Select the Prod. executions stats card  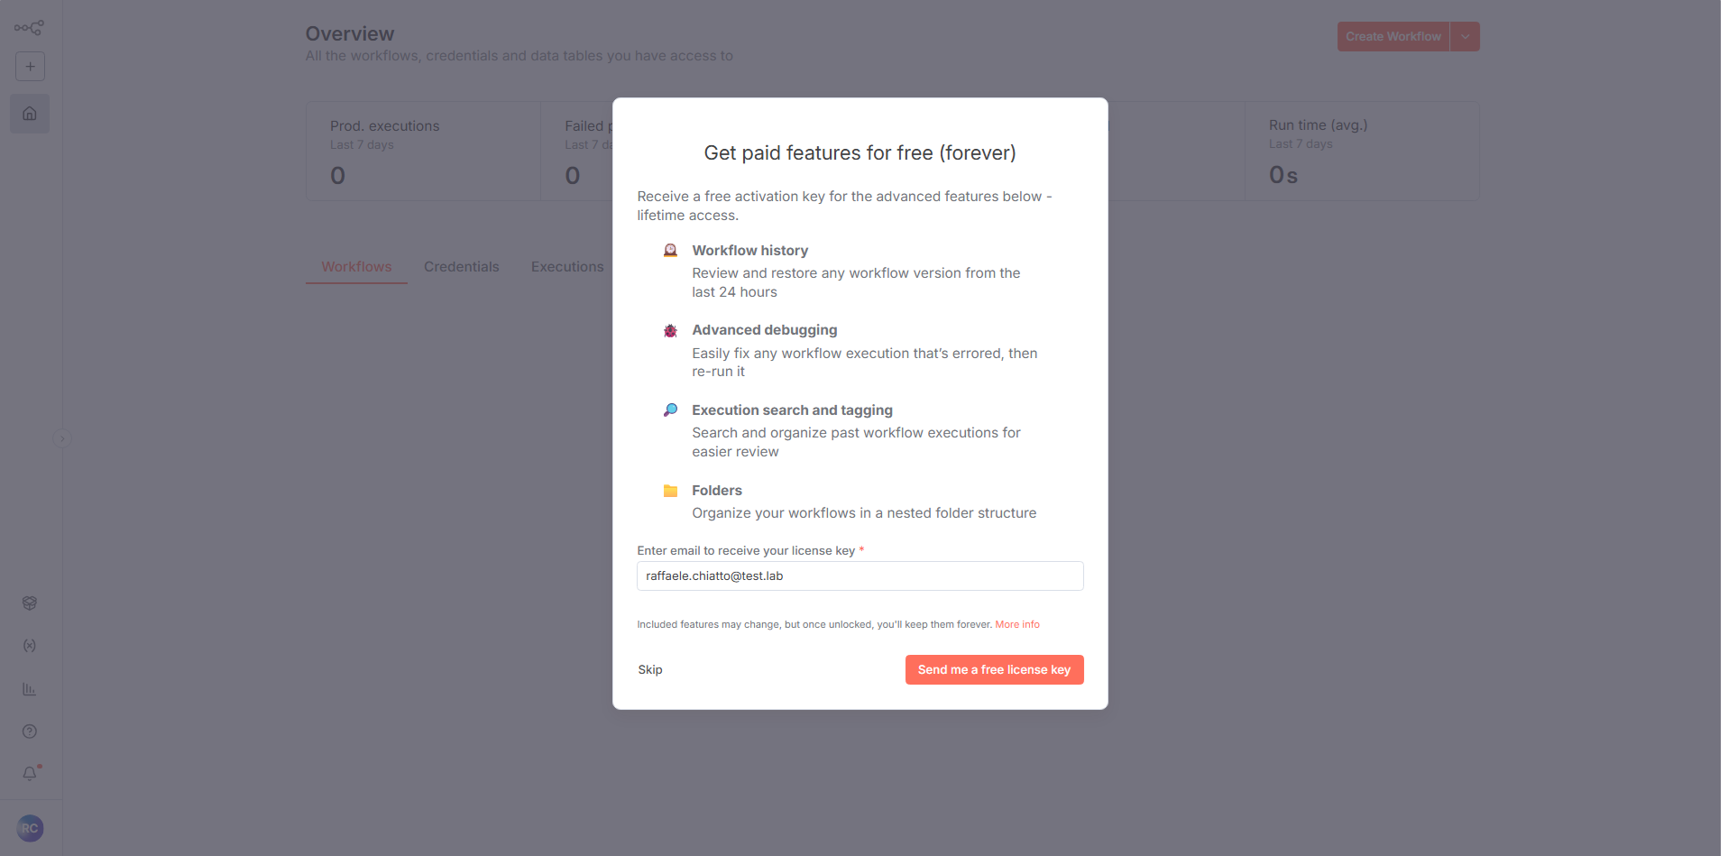point(423,151)
